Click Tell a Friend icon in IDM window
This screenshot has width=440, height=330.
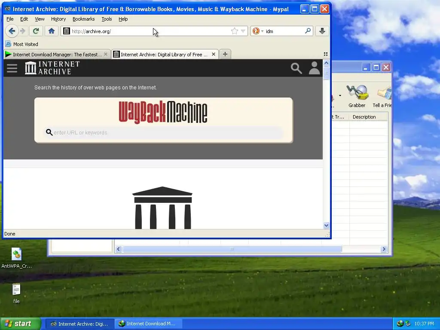pyautogui.click(x=382, y=96)
